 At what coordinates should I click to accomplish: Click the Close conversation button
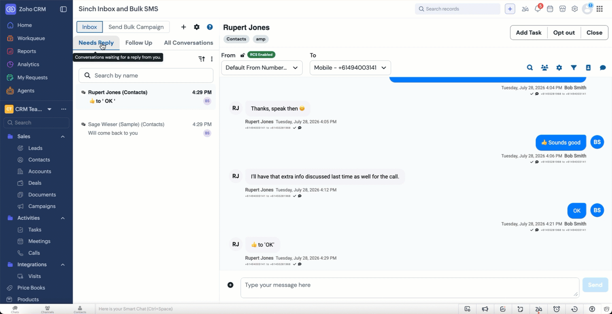(594, 33)
